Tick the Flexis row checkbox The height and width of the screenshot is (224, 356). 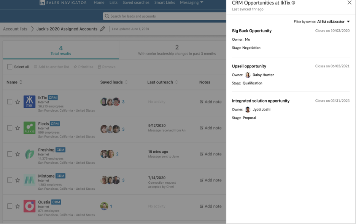[x=10, y=128]
